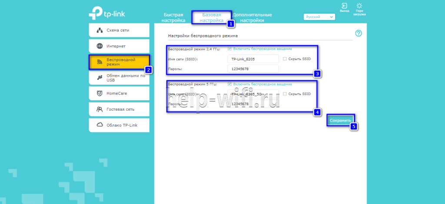Open Гостевая сеть menu item
Screen dimensions: 445x204
tap(119, 109)
